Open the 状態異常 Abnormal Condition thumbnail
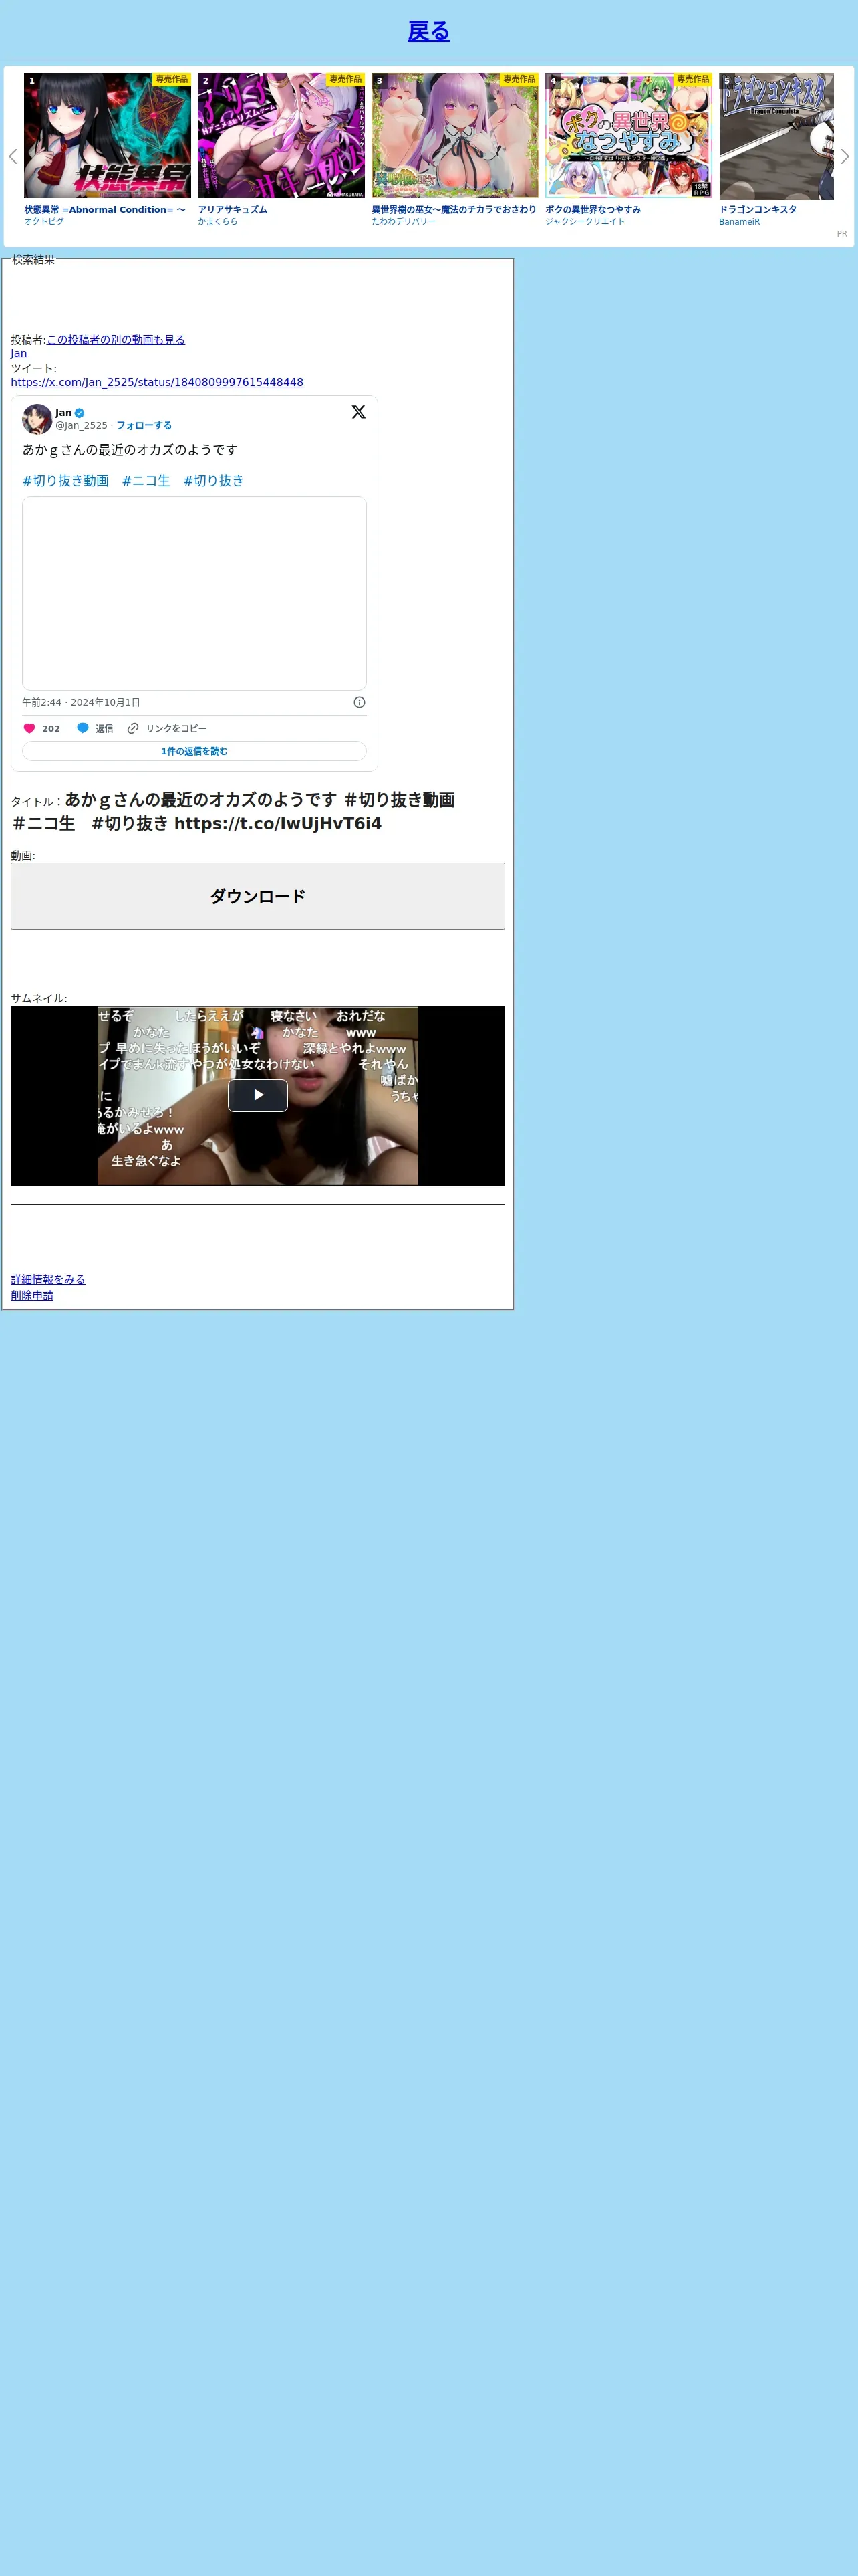Viewport: 858px width, 2576px height. pos(108,135)
